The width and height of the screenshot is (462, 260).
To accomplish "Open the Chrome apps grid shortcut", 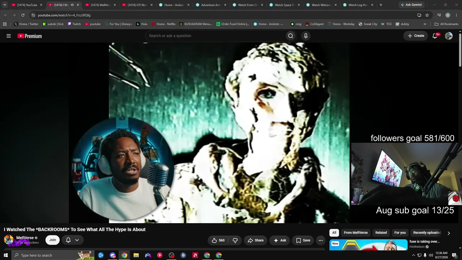I will click(5, 24).
